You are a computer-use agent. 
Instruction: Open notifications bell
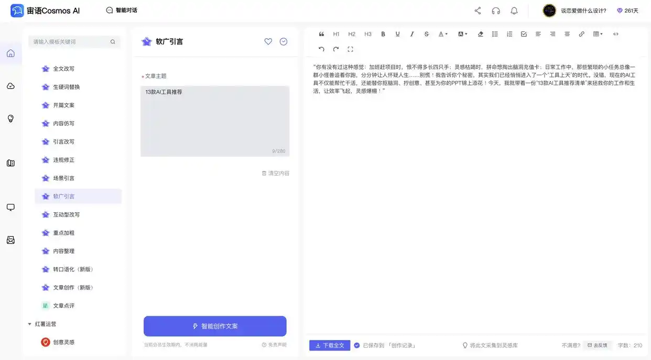point(514,10)
